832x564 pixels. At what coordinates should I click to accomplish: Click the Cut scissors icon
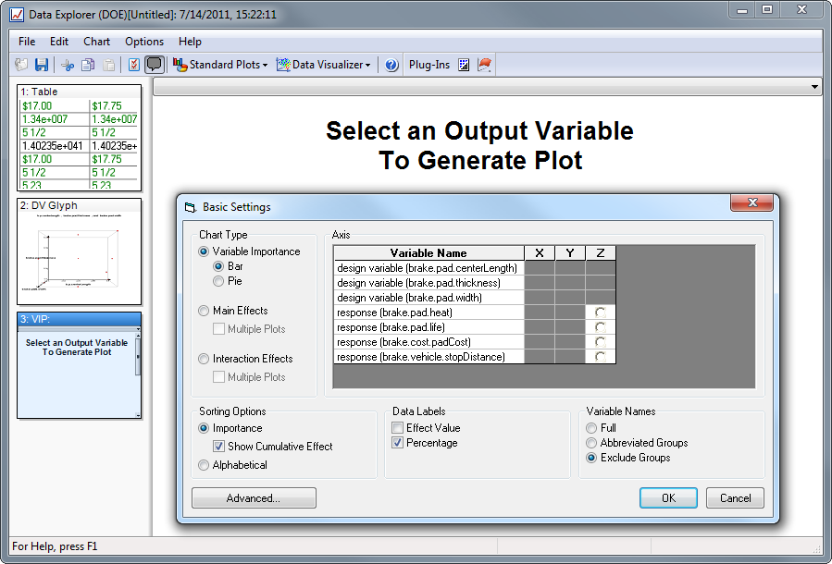click(67, 65)
